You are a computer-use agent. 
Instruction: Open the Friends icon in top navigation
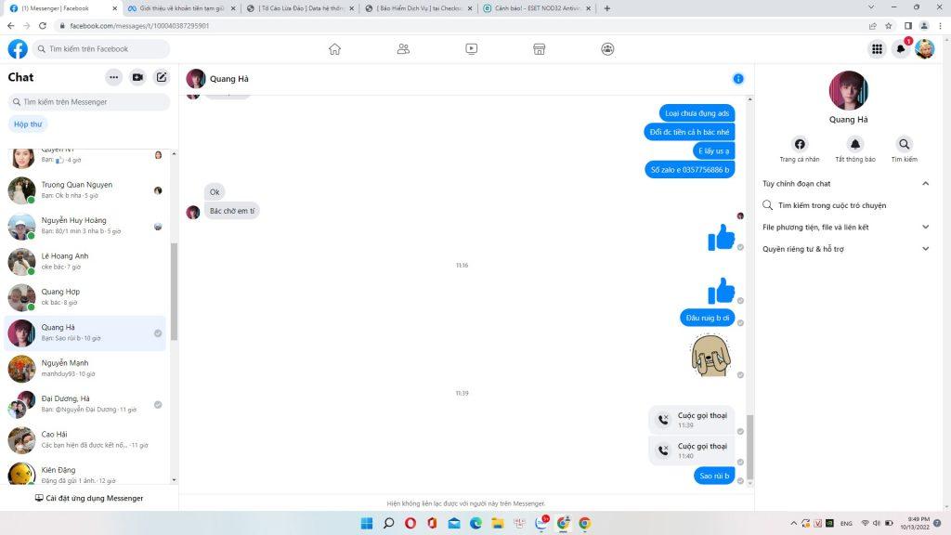[403, 49]
